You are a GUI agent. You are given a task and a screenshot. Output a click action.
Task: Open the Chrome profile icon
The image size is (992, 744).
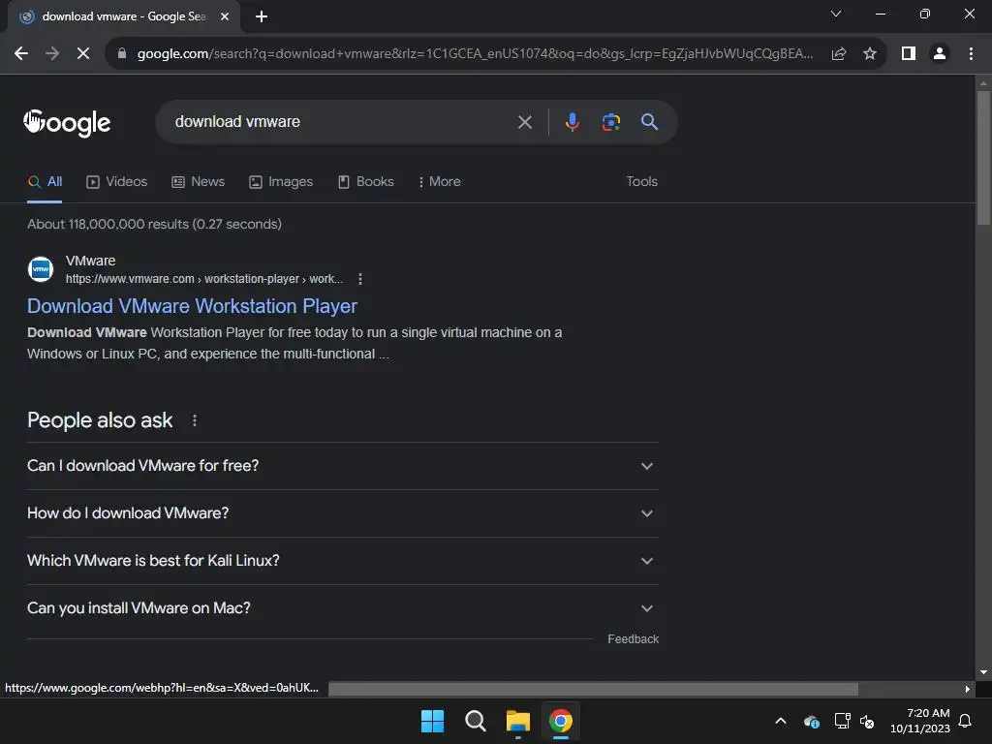pos(940,54)
